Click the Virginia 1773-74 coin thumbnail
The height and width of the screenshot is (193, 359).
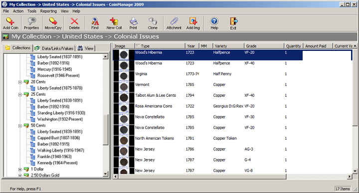pos(124,76)
